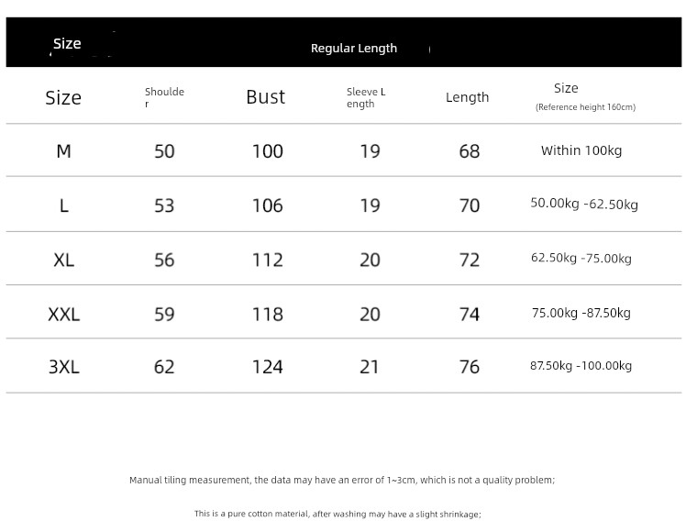Image resolution: width=686 pixels, height=532 pixels.
Task: Click the "87.50kg -100.00kg" weight range
Action: click(581, 366)
